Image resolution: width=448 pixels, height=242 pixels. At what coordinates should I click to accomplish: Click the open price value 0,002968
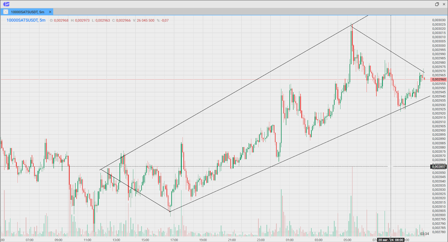point(61,20)
